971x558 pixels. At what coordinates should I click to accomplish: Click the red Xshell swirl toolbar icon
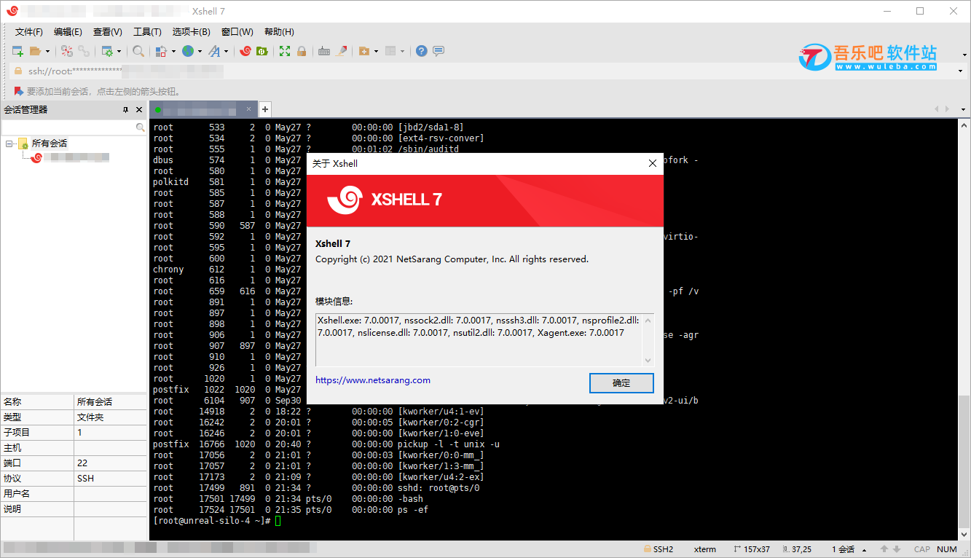245,51
